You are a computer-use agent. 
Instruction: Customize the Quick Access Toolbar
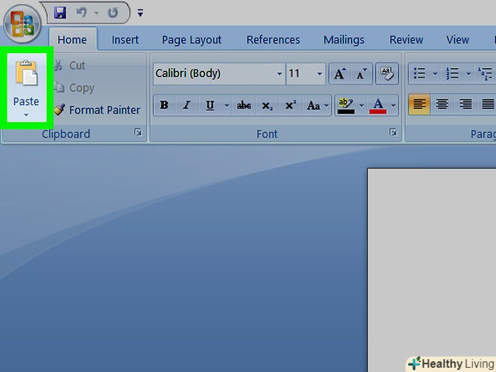[x=140, y=13]
